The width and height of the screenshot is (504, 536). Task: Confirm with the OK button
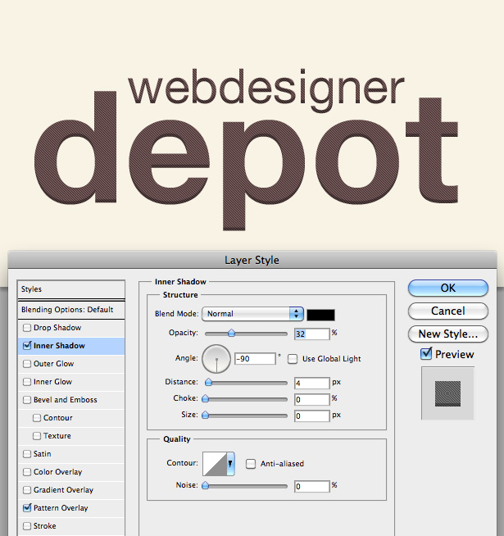tap(448, 288)
